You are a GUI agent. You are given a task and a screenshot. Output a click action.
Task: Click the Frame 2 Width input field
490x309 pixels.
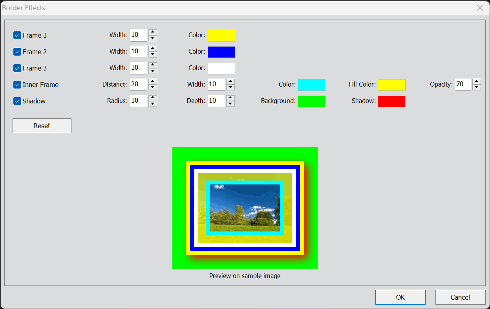pos(139,52)
